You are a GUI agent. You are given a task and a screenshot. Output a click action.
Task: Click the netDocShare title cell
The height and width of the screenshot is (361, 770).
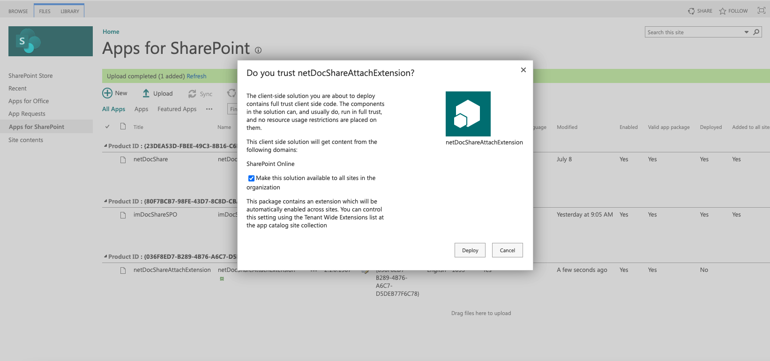tap(150, 159)
